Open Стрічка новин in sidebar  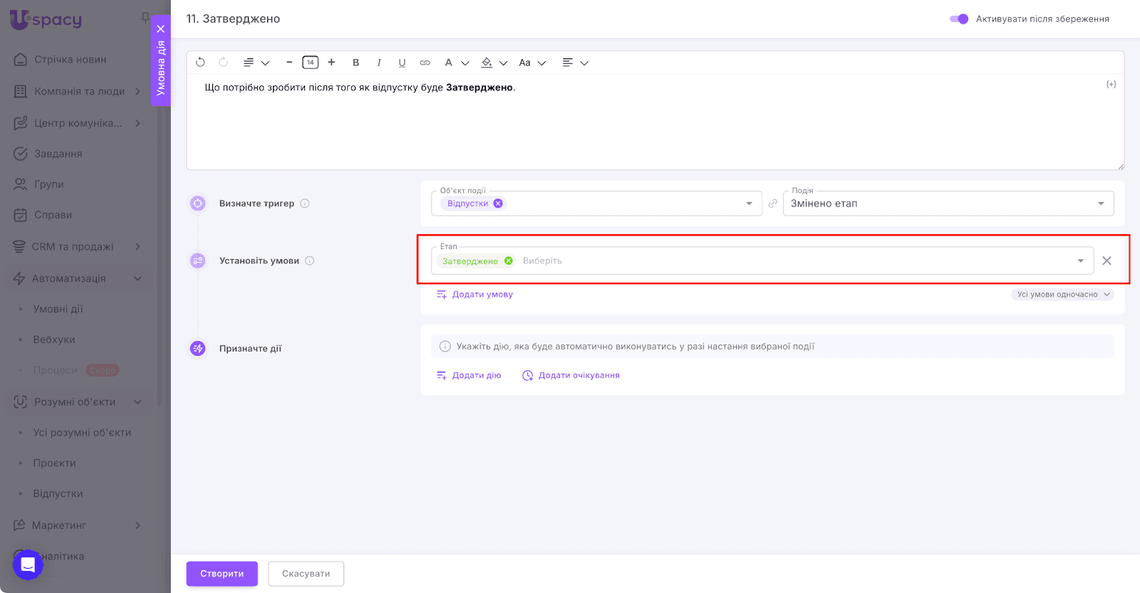coord(70,60)
